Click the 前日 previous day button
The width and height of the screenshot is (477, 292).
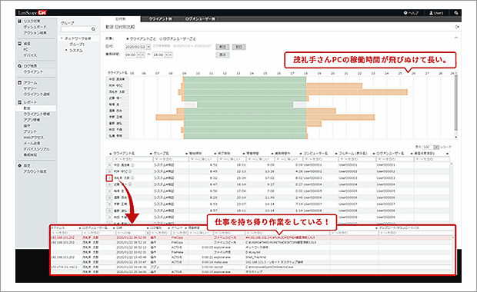point(222,47)
